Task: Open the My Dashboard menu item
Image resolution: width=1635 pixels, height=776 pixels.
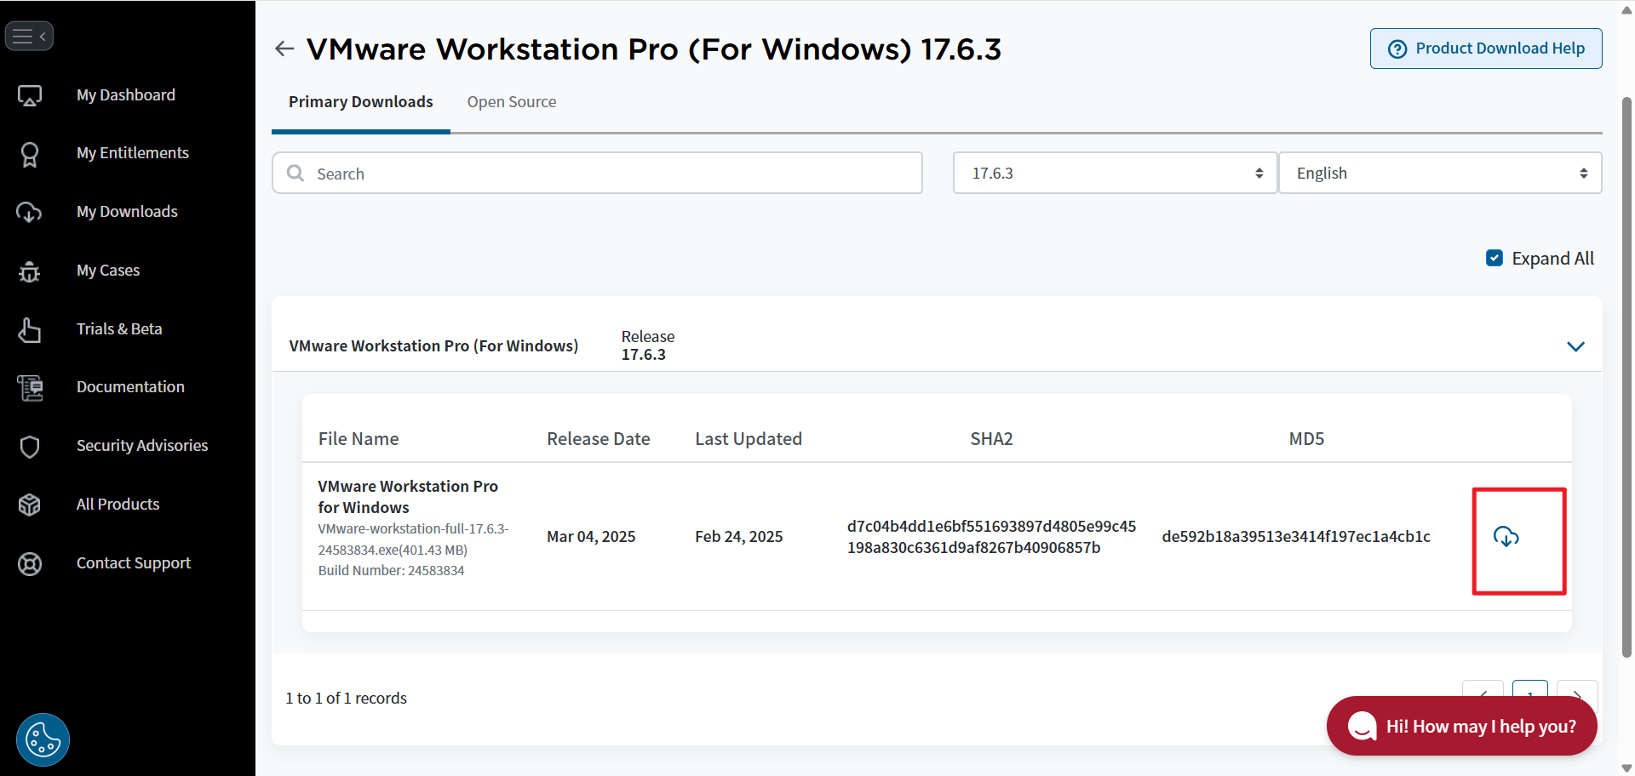Action: [x=126, y=95]
